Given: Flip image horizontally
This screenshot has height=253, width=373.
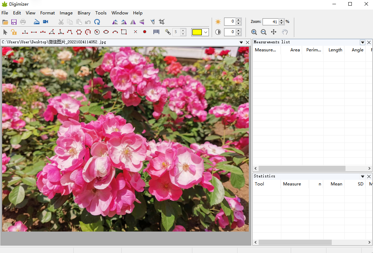Looking at the screenshot, I should coord(133,22).
